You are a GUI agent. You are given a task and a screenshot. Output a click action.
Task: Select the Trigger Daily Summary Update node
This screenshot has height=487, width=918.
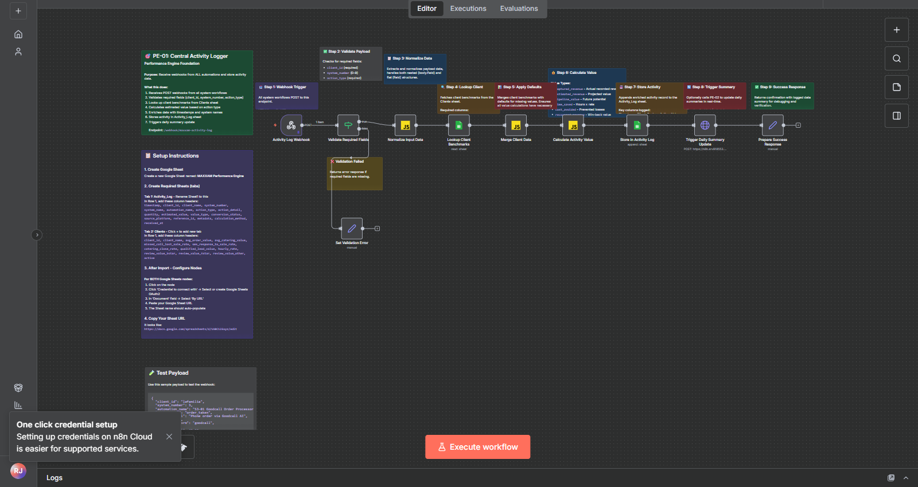[705, 125]
